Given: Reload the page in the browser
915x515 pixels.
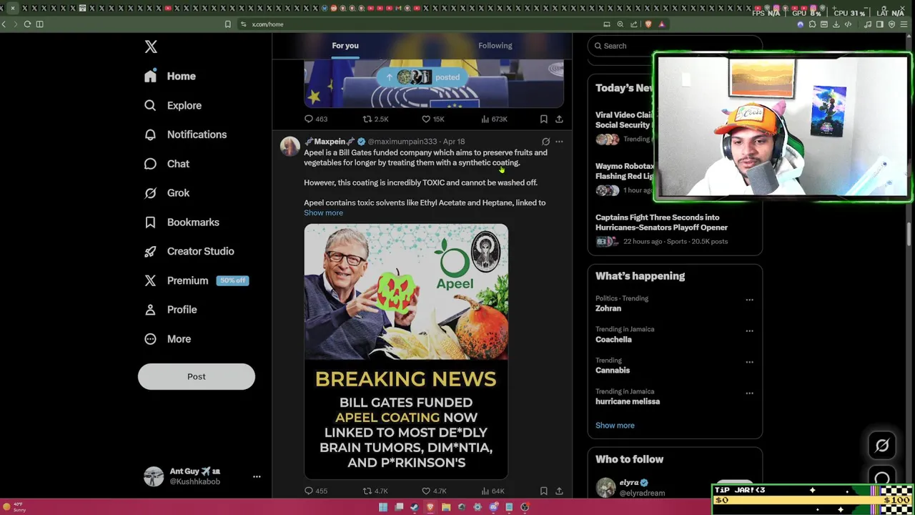Looking at the screenshot, I should [27, 24].
